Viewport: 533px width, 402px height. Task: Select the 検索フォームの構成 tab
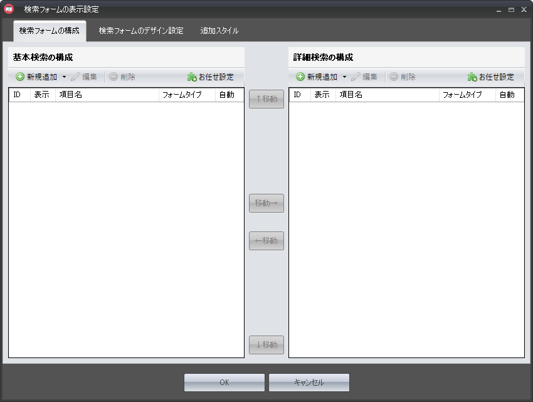click(50, 31)
